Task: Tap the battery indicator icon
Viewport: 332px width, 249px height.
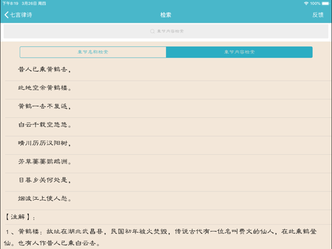Action: click(325, 4)
